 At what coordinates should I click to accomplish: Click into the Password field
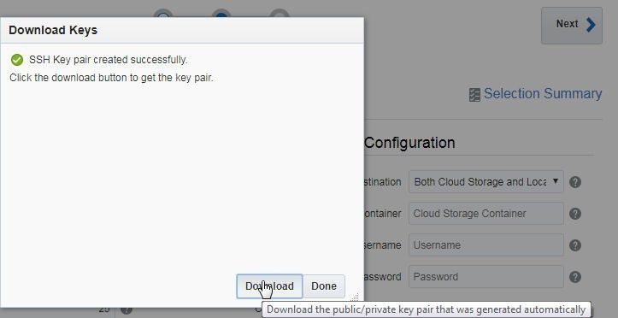coord(486,276)
